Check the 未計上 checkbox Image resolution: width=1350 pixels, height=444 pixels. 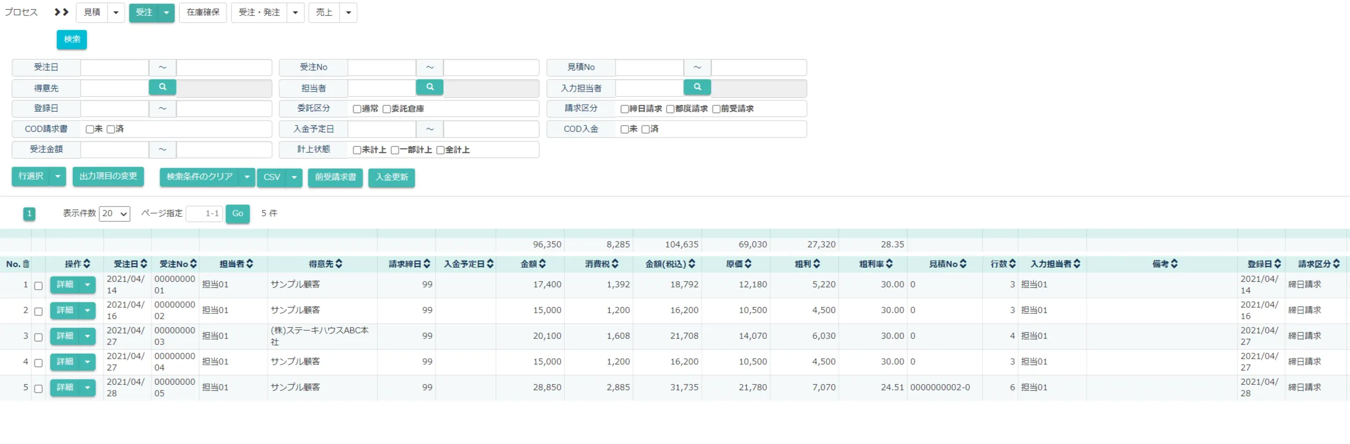tap(357, 150)
